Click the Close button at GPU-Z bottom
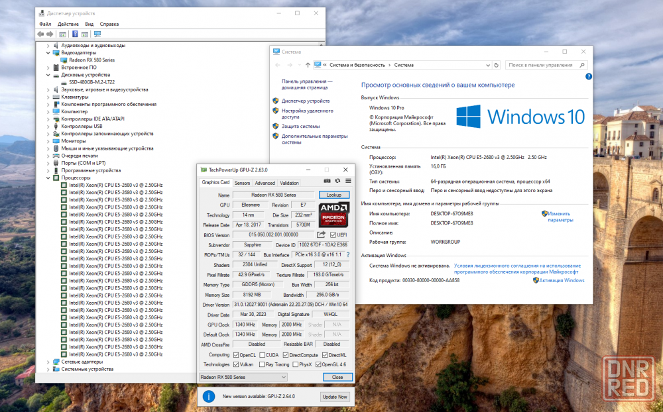The image size is (663, 412). [x=337, y=377]
